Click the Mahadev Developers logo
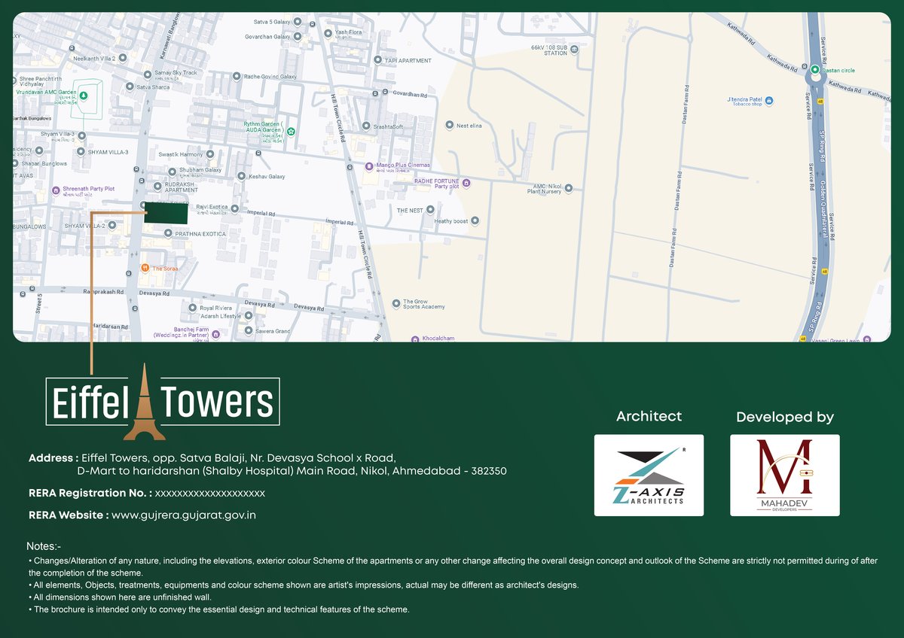Viewport: 904px width, 638px height. click(784, 475)
